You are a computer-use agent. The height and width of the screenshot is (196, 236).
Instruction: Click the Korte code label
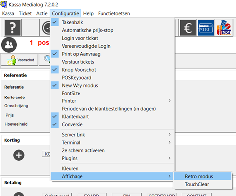point(14,98)
